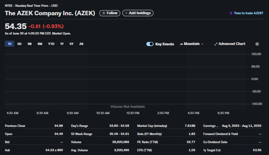Click the Previous Close label
The image size is (269, 155).
[15, 126]
